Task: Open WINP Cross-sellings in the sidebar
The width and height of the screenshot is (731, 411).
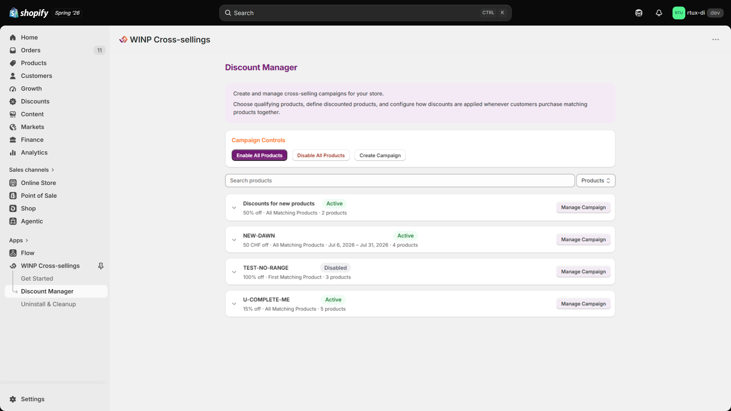Action: click(x=50, y=266)
